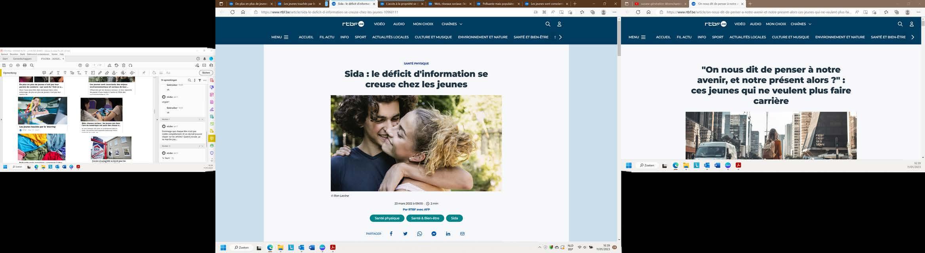Click Save icon in Acrobat toolbar
The width and height of the screenshot is (925, 253).
pyautogui.click(x=4, y=65)
